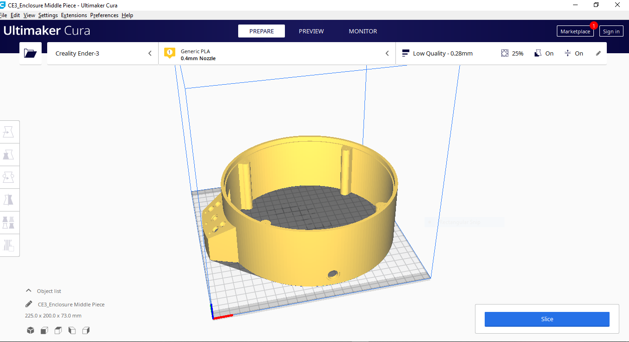Switch to the PREPARE stage tab
Viewport: 629px width, 342px height.
[261, 31]
